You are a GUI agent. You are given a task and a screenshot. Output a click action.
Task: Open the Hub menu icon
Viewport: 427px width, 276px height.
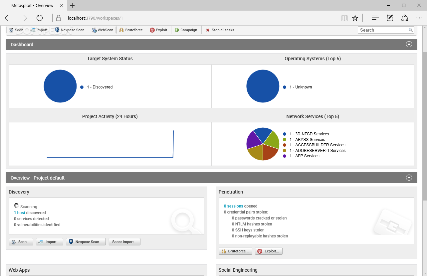pos(375,18)
